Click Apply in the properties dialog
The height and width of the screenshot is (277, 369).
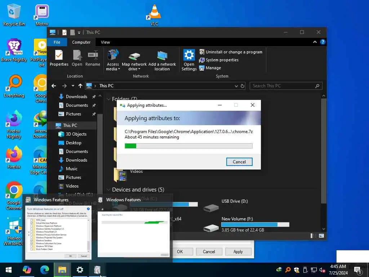click(x=238, y=251)
